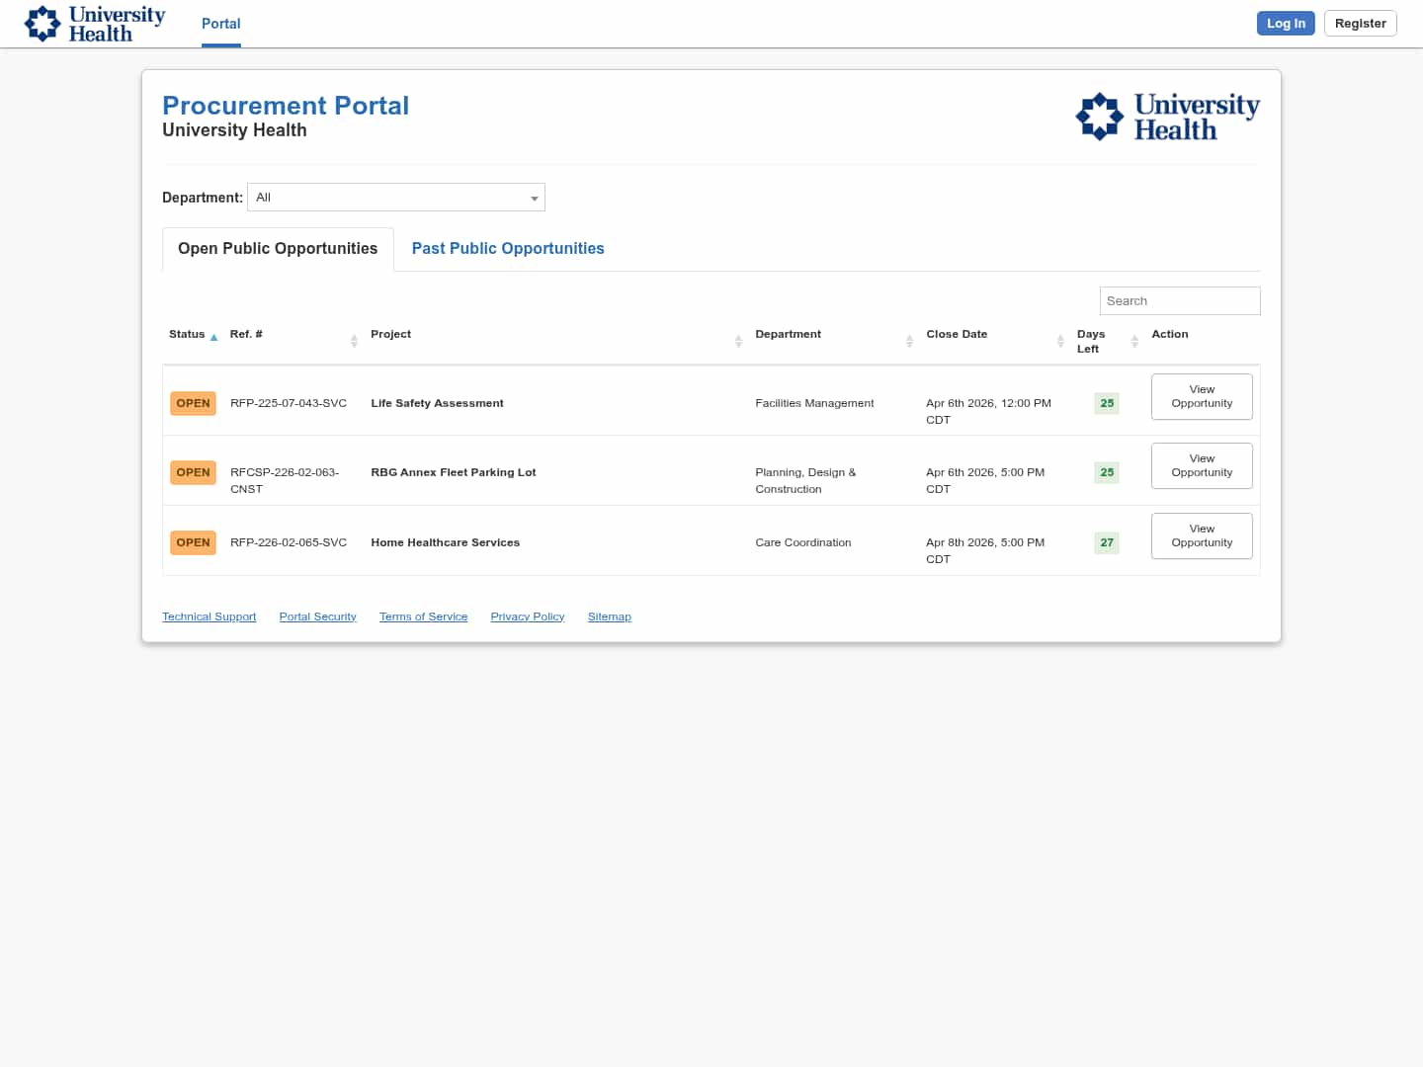1423x1067 pixels.
Task: Focus the Search input field
Action: coord(1179,301)
